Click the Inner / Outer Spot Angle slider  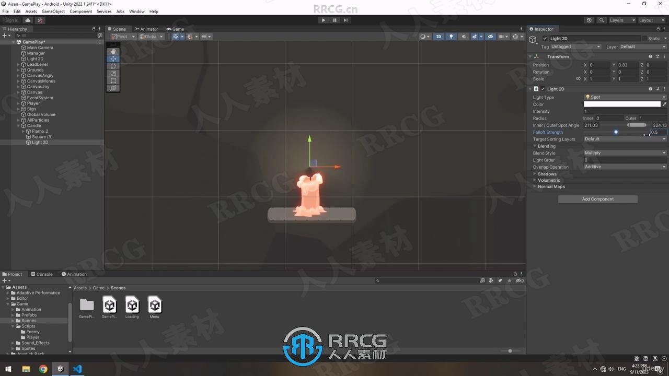click(625, 125)
